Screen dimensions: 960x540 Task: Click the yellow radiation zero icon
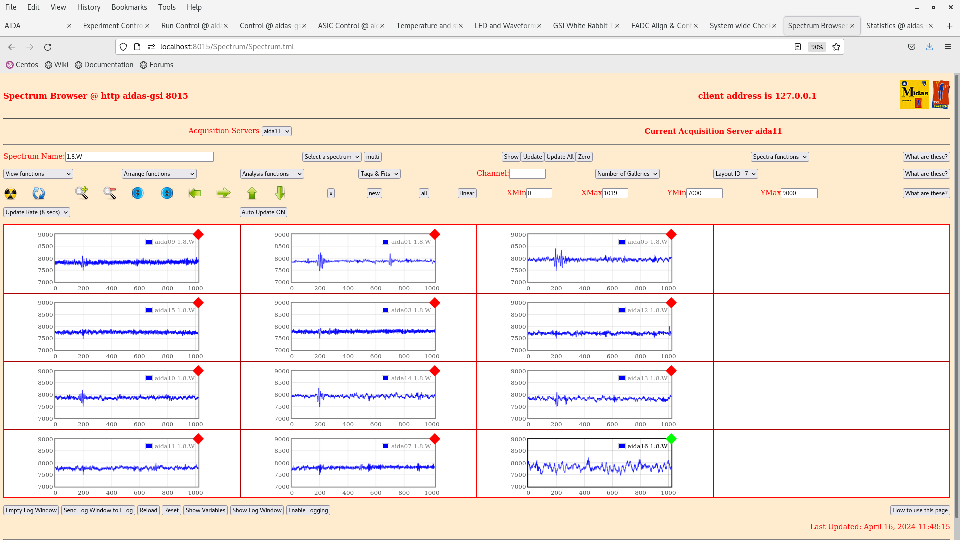click(10, 193)
